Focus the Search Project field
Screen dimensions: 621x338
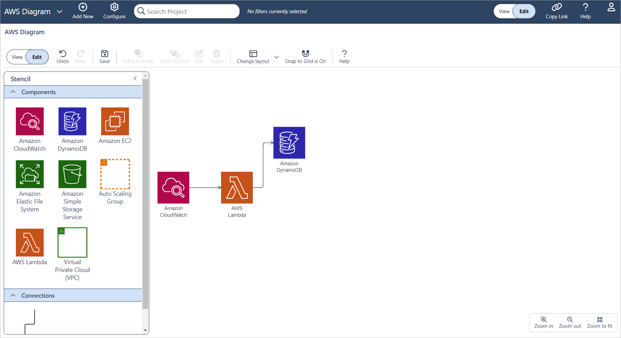click(191, 12)
